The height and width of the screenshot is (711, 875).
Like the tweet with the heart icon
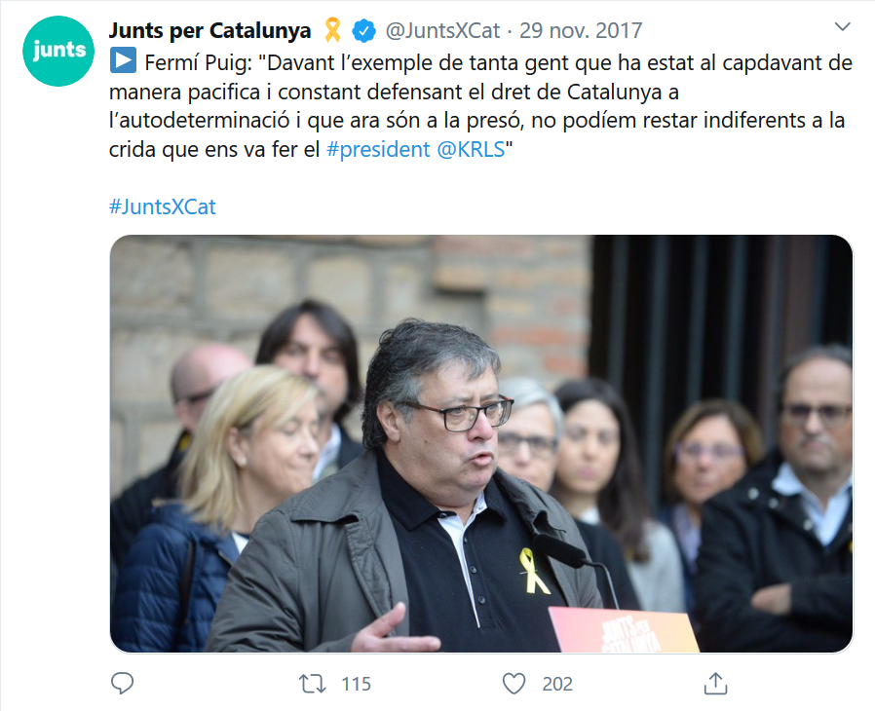click(x=514, y=684)
